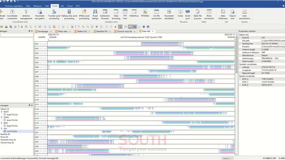
Task: Collapse the DORA station node
Action: pyautogui.click(x=2, y=117)
